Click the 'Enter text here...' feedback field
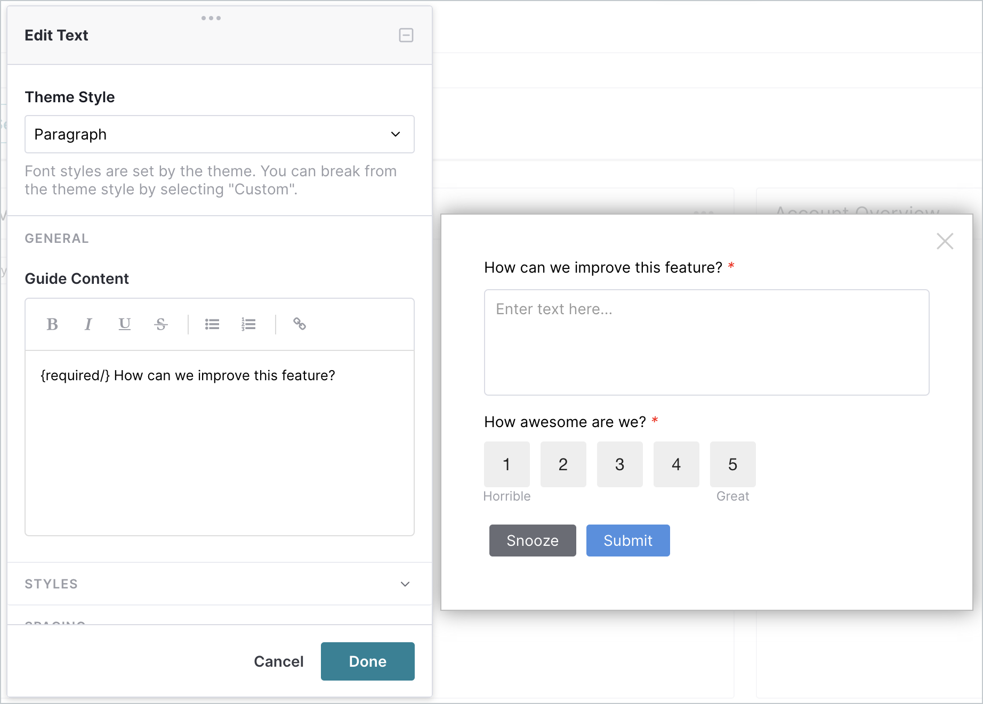 (707, 342)
